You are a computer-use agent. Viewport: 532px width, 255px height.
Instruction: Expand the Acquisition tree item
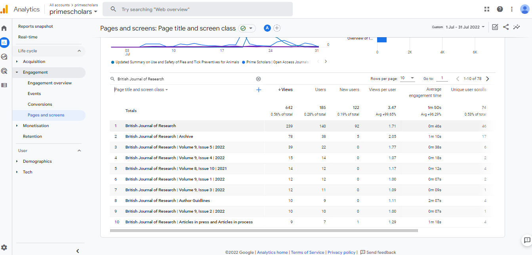17,61
